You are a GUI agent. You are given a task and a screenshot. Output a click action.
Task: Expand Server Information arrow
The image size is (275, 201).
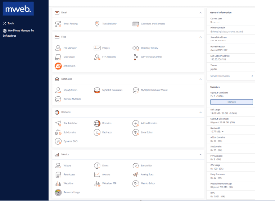pyautogui.click(x=252, y=76)
